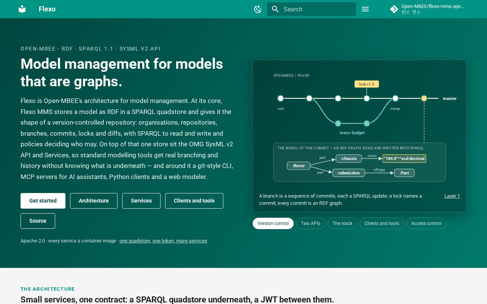Screen dimensions: 487x304
Task: Click the Layer 1 link
Action: pyautogui.click(x=452, y=196)
